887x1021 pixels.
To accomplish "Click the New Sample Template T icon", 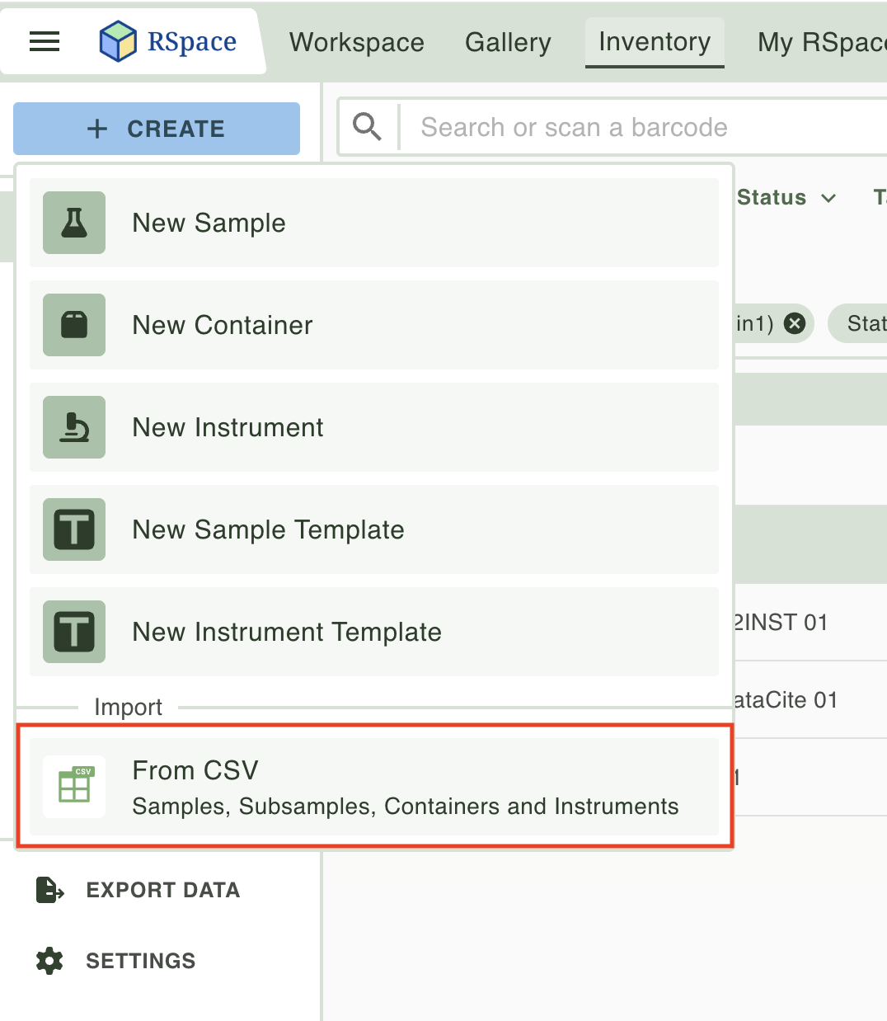I will pyautogui.click(x=74, y=529).
